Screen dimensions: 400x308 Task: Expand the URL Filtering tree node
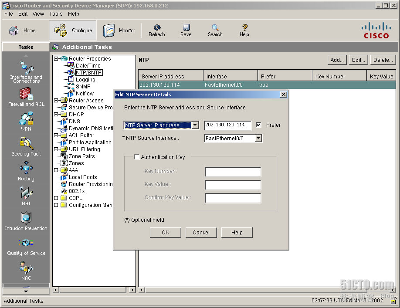tap(56, 149)
